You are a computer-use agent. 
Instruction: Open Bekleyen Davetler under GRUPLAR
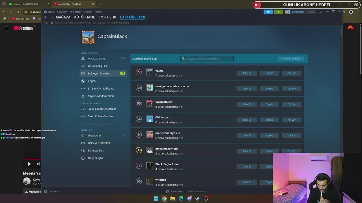pyautogui.click(x=99, y=143)
